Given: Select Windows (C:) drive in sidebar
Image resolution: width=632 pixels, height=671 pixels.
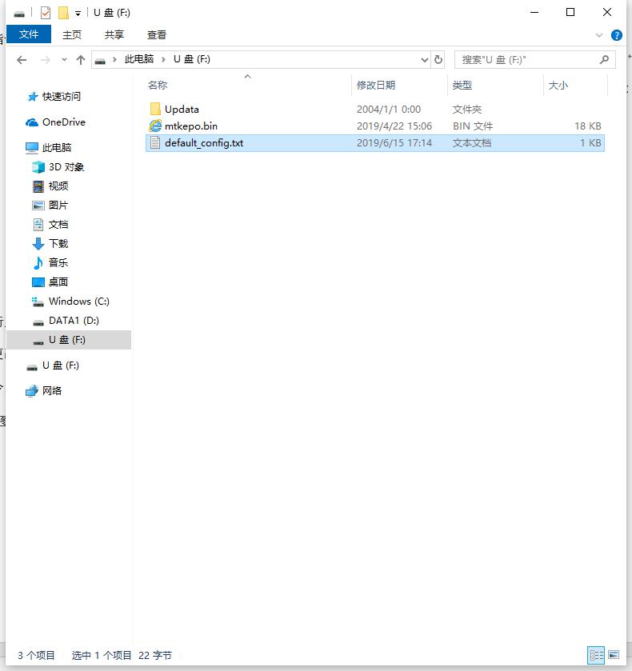Looking at the screenshot, I should tap(78, 302).
